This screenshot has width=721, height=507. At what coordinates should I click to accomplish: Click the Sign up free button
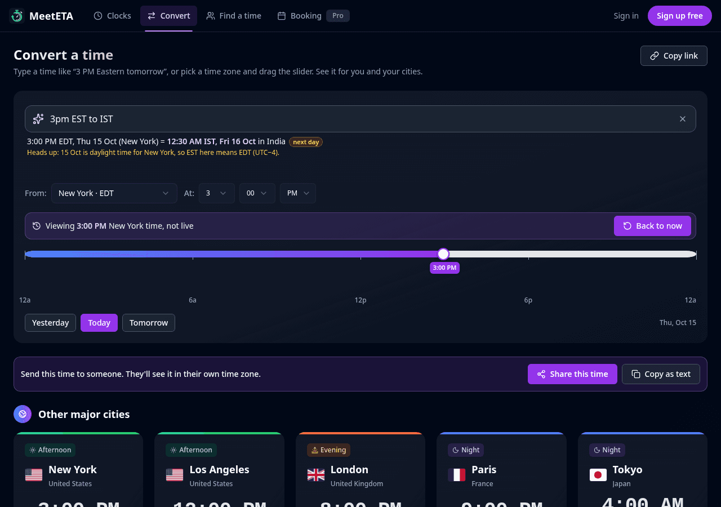[680, 16]
